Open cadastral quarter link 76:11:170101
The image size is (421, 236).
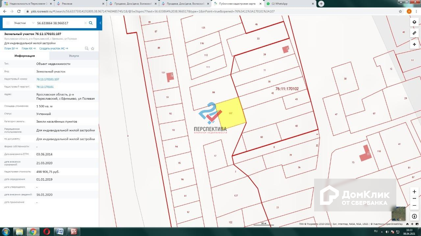(x=45, y=87)
